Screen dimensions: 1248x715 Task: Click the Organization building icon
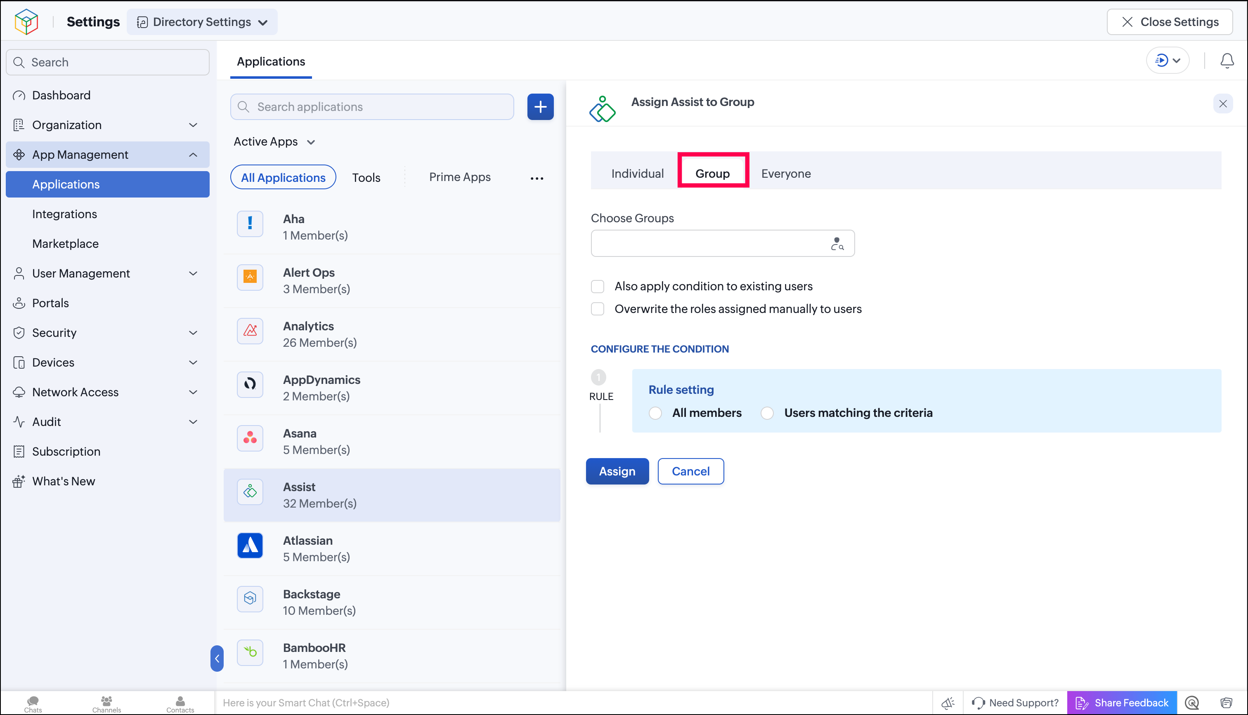tap(19, 125)
